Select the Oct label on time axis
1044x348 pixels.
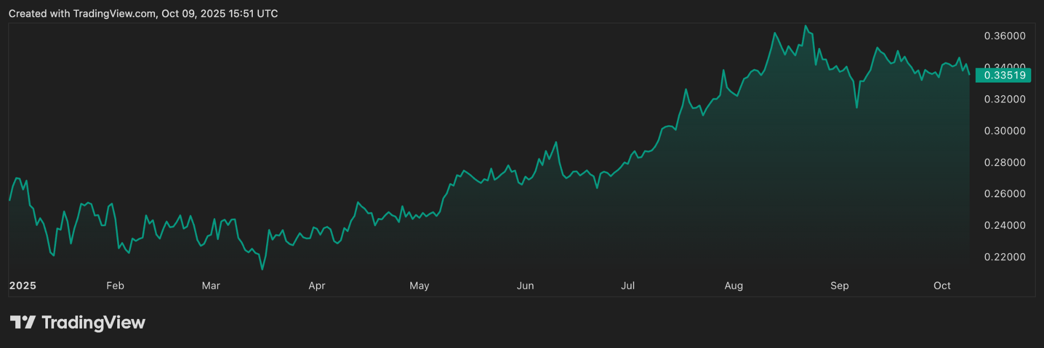pos(942,286)
